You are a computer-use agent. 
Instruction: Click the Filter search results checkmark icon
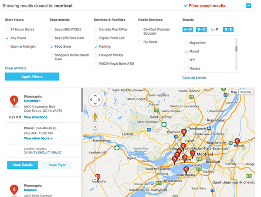tap(186, 6)
